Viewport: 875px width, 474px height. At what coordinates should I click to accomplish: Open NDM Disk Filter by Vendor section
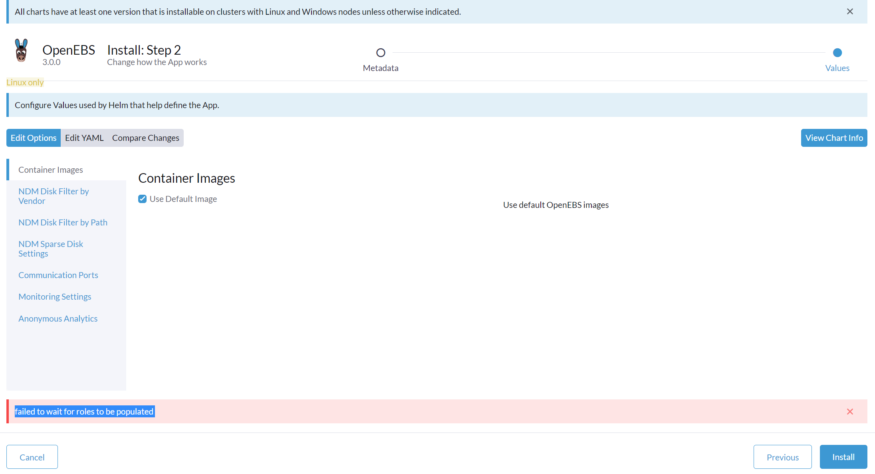coord(54,196)
